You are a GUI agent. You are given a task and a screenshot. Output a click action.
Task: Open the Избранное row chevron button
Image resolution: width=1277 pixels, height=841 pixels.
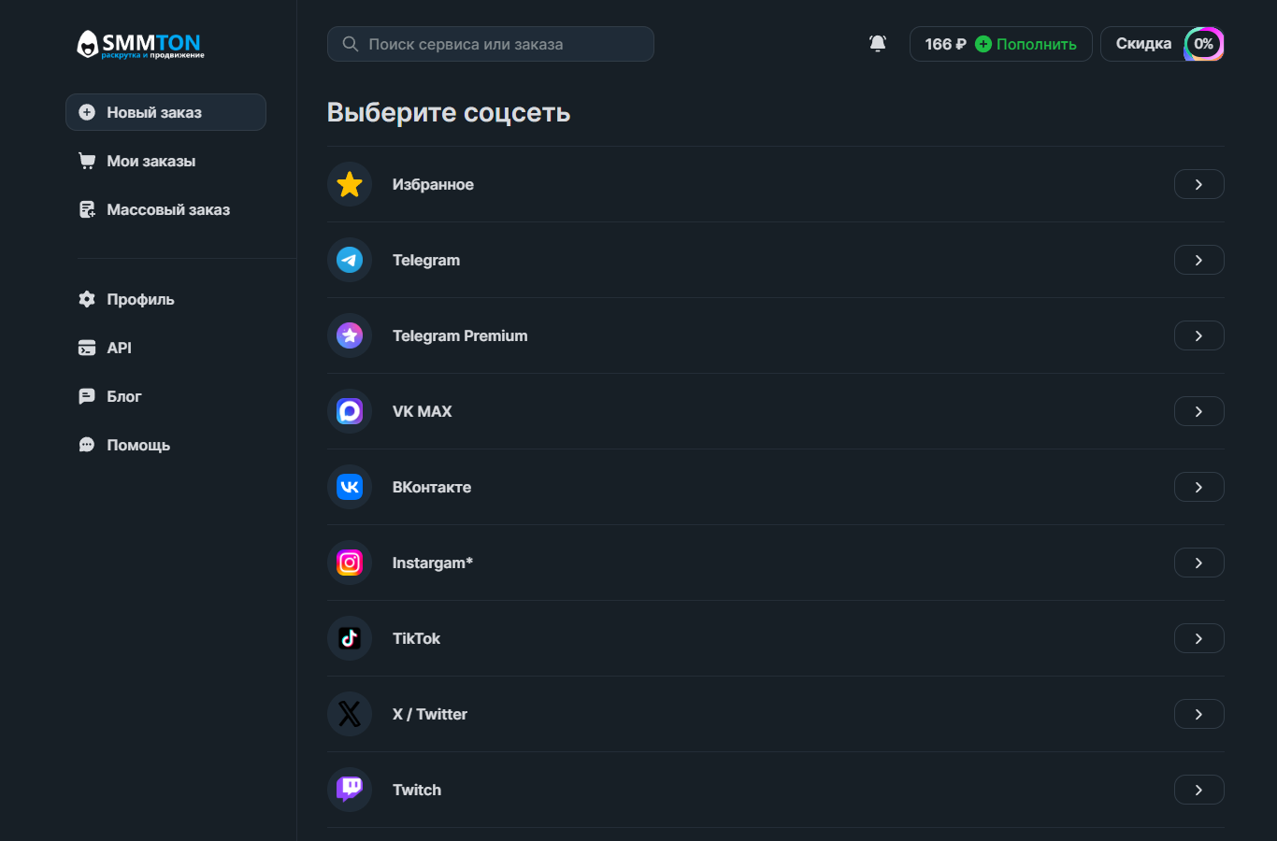coord(1198,184)
